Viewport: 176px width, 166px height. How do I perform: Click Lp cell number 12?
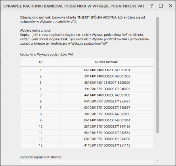[41, 139]
